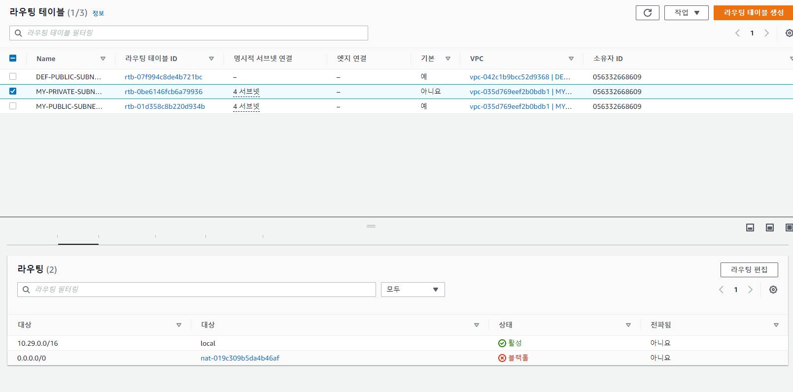
Task: Click the 활성 status text
Action: (515, 343)
